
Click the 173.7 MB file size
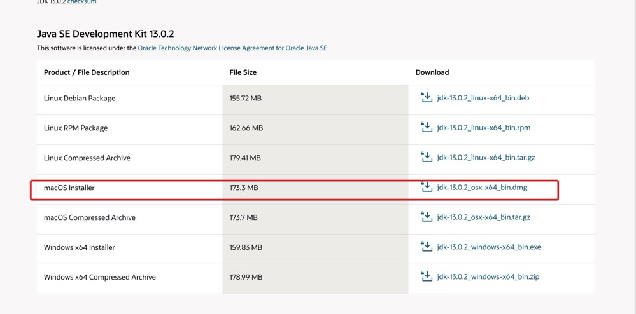(243, 217)
